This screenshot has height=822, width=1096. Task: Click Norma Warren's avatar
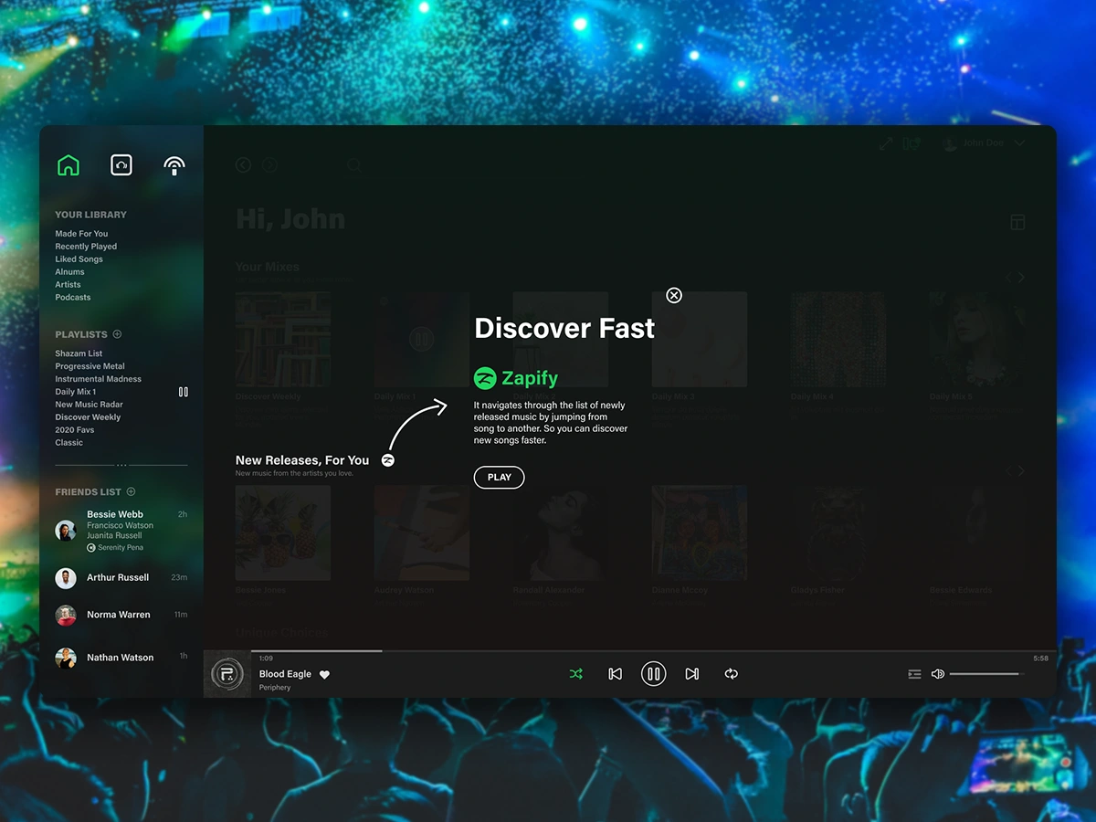coord(66,616)
